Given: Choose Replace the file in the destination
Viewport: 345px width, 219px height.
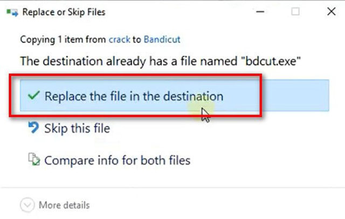Looking at the screenshot, I should (x=175, y=95).
